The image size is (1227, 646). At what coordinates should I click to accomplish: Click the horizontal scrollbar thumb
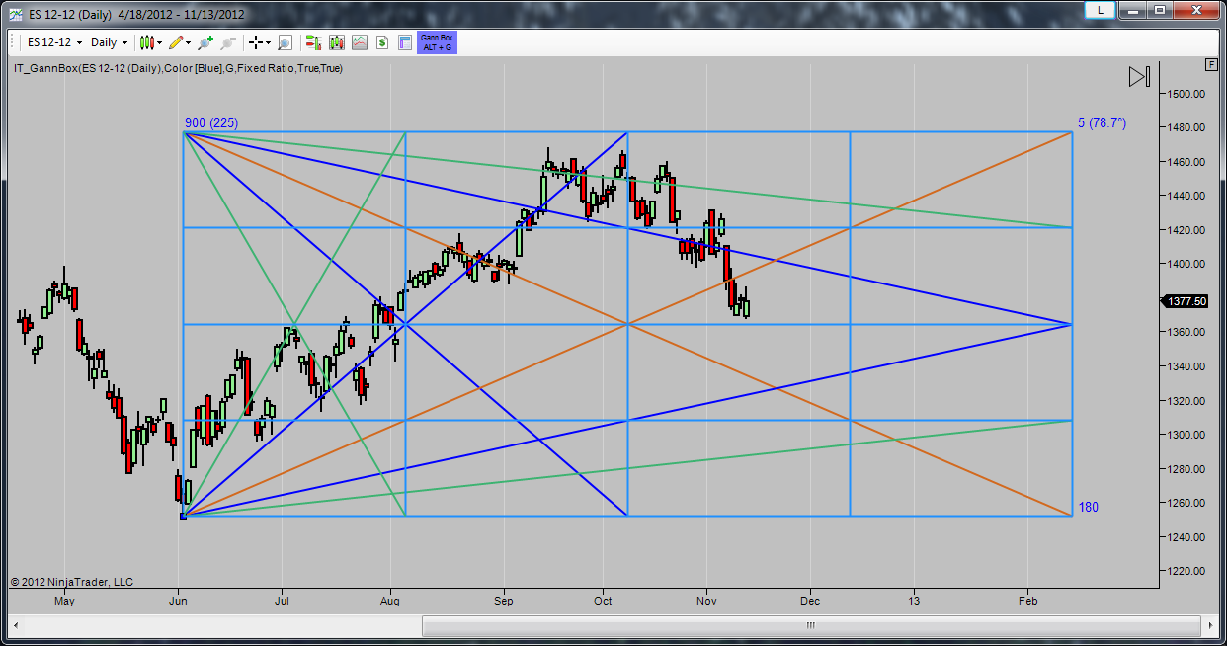(810, 625)
